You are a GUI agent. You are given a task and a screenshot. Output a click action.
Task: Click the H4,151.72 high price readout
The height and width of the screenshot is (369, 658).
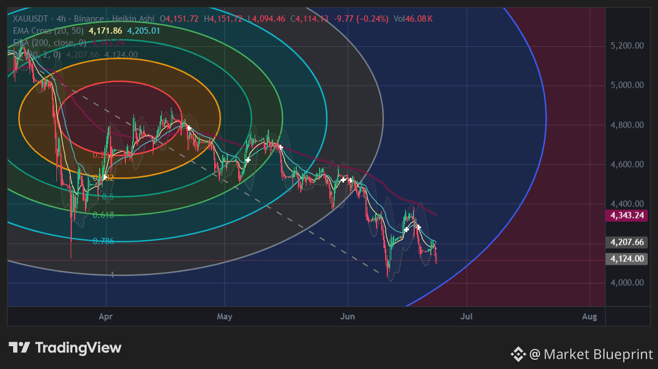click(223, 19)
